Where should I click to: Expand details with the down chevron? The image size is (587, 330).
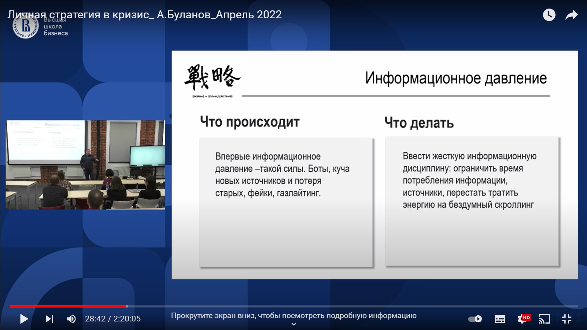pos(293,324)
